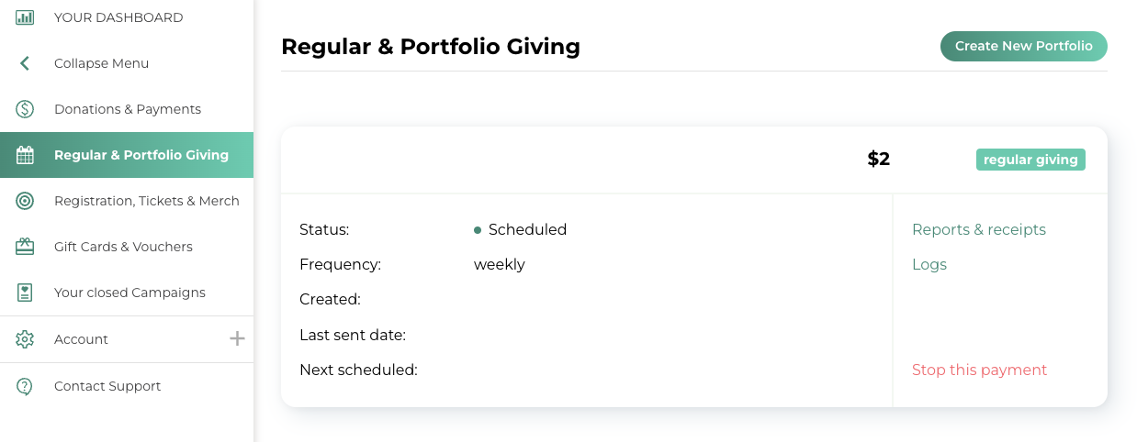Expand Account submenu with plus sign
The image size is (1137, 442).
237,339
